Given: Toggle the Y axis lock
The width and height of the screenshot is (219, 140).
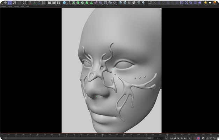Looking at the screenshot, I should 35,3.
